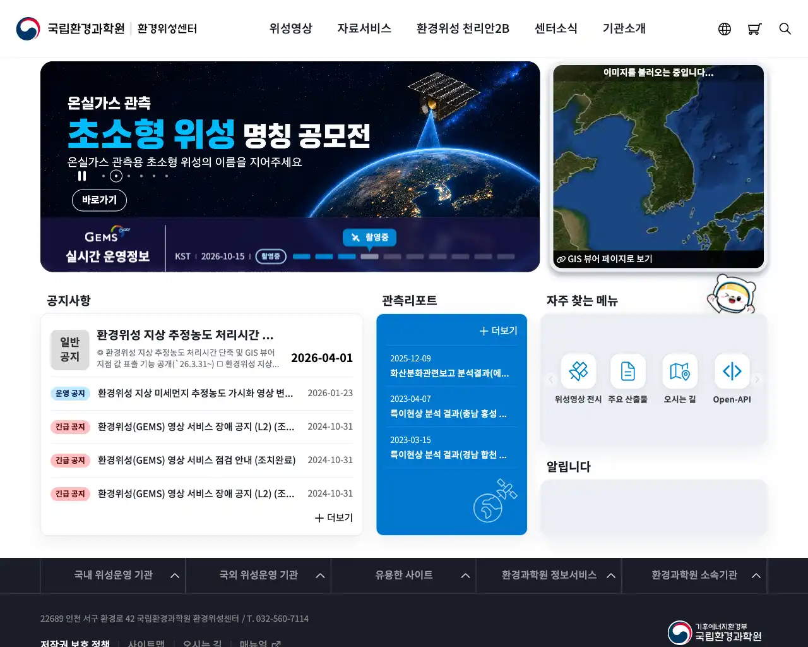The height and width of the screenshot is (647, 808).
Task: Click the right arrow of the quick menu carousel
Action: click(x=757, y=379)
